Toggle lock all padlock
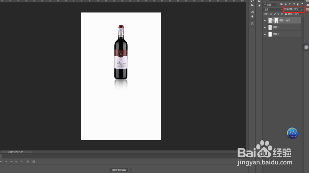Screen dimensions: 309x173 (x=286, y=14)
